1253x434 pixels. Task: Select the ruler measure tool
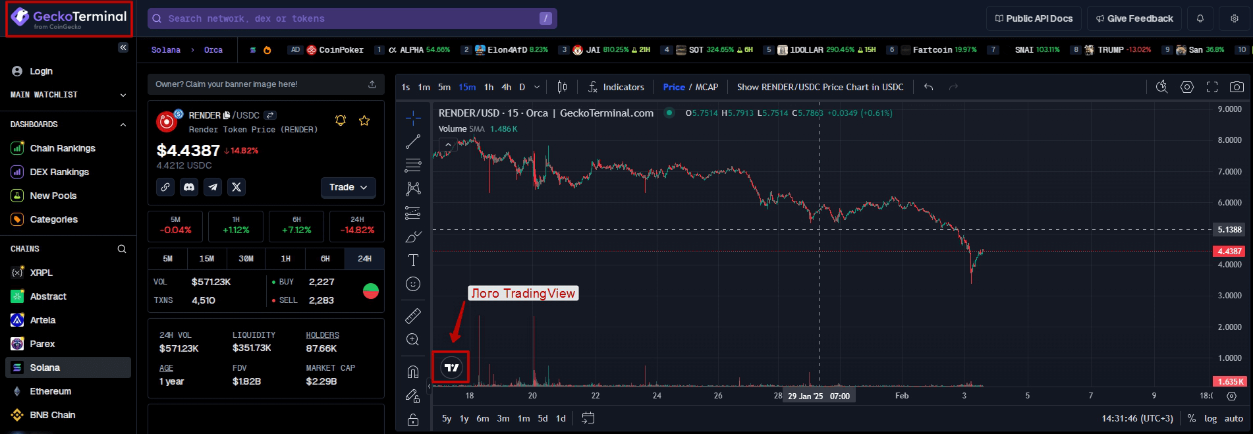point(413,316)
